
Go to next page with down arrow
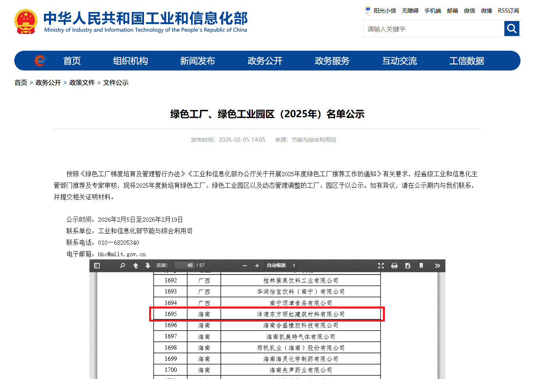148,265
